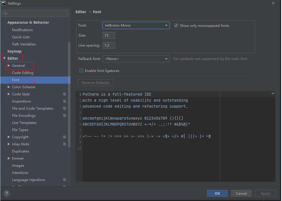Click the PyCharm logo in the title bar
The width and height of the screenshot is (282, 201).
(3, 3)
